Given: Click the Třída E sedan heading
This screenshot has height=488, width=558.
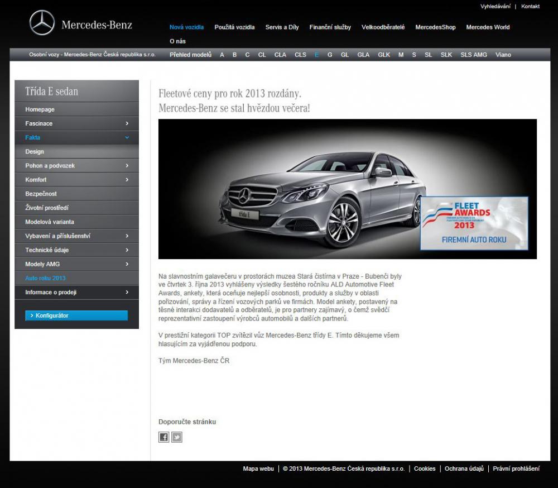Looking at the screenshot, I should pos(51,92).
